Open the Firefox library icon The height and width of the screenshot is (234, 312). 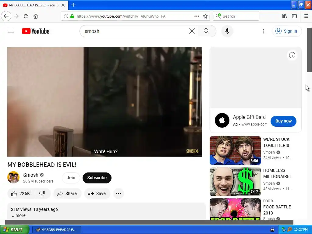[285, 16]
